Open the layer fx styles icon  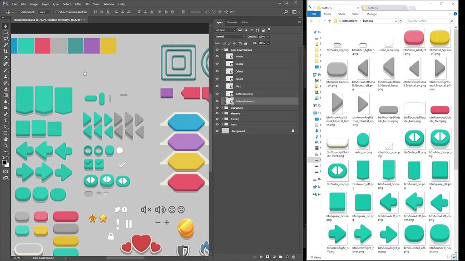(x=261, y=256)
